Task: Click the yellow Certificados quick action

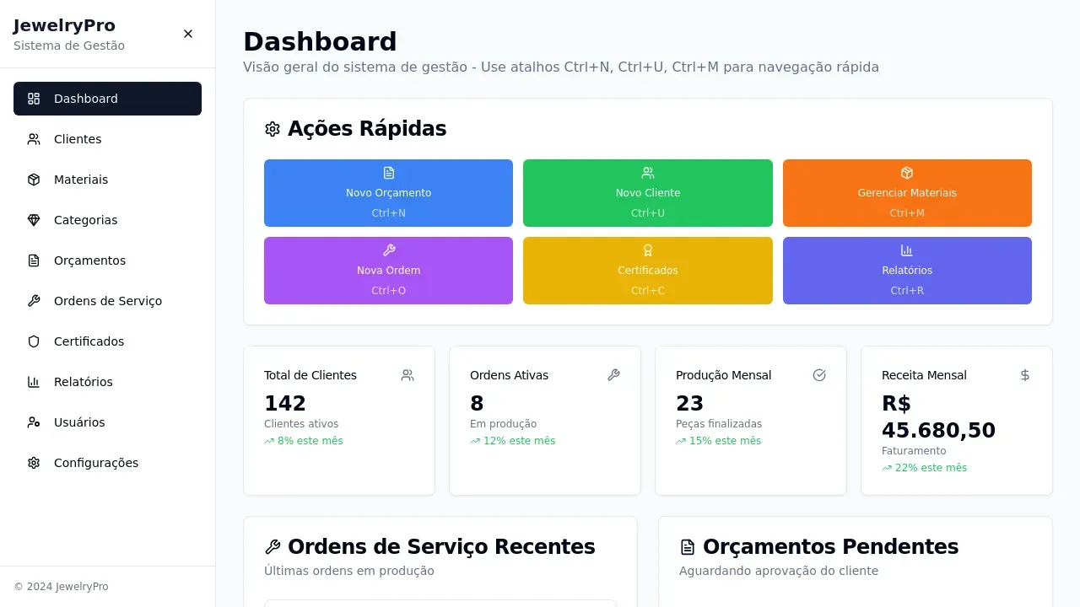Action: [x=647, y=271]
